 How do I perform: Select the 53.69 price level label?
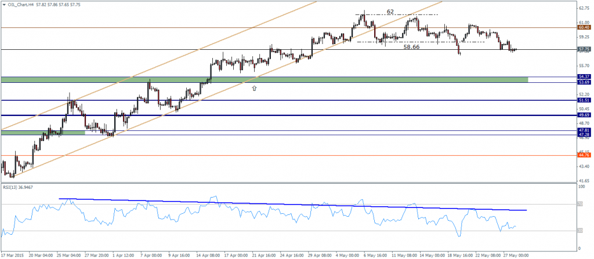584,82
